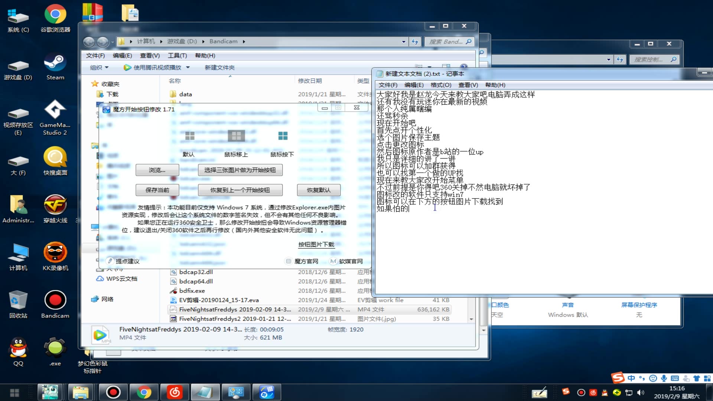Click 选择三张图片做为开始按钮
Screen dimensions: 713x401
[x=240, y=170]
